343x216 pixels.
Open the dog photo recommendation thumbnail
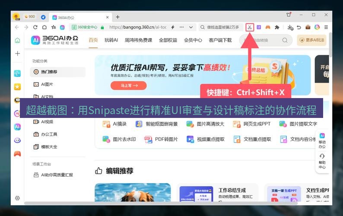tap(133, 192)
